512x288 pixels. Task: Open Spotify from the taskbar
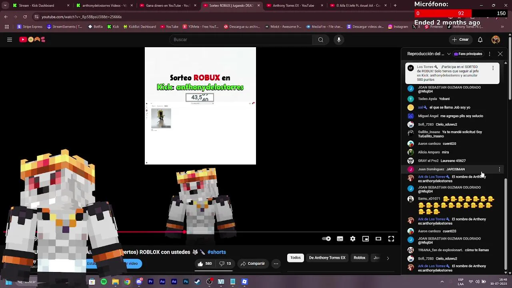point(104,282)
